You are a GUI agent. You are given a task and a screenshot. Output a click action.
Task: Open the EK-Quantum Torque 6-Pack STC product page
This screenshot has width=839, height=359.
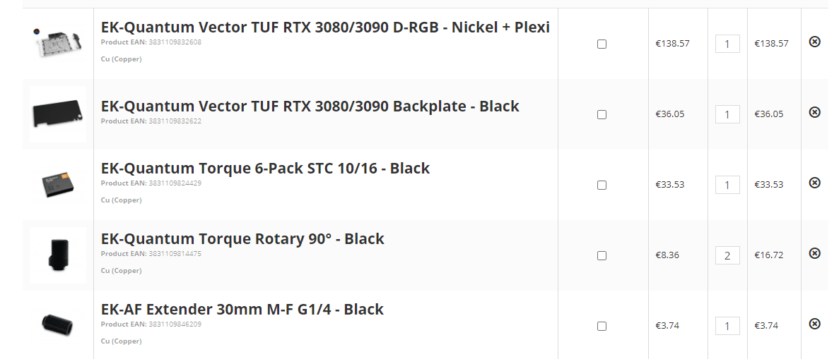point(265,169)
